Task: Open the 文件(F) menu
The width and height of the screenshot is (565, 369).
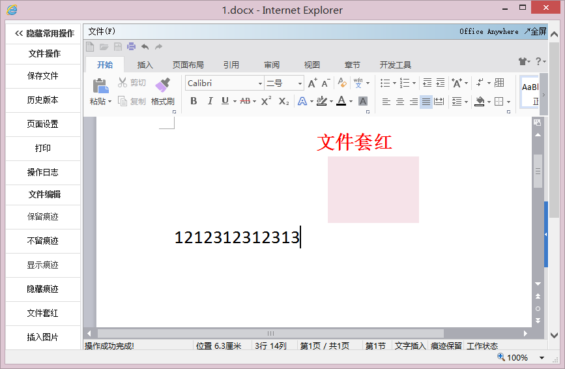Action: tap(102, 31)
